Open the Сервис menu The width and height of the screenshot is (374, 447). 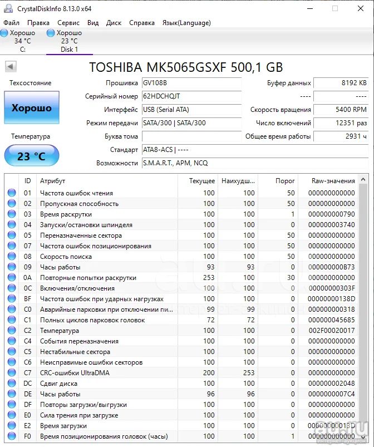tap(68, 23)
